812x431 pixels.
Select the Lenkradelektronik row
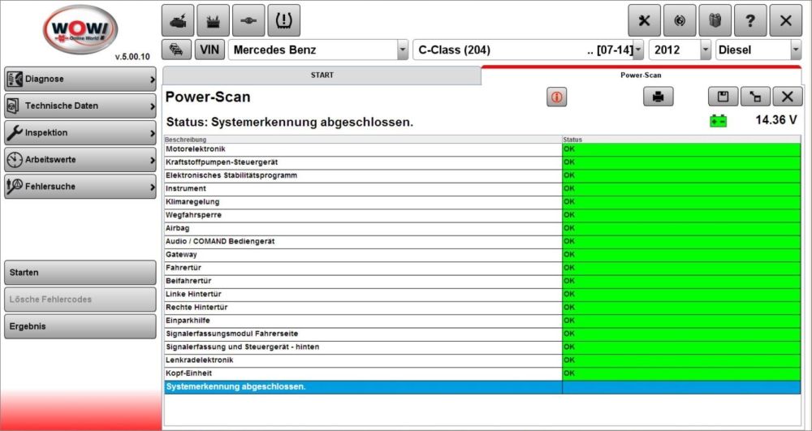(482, 360)
